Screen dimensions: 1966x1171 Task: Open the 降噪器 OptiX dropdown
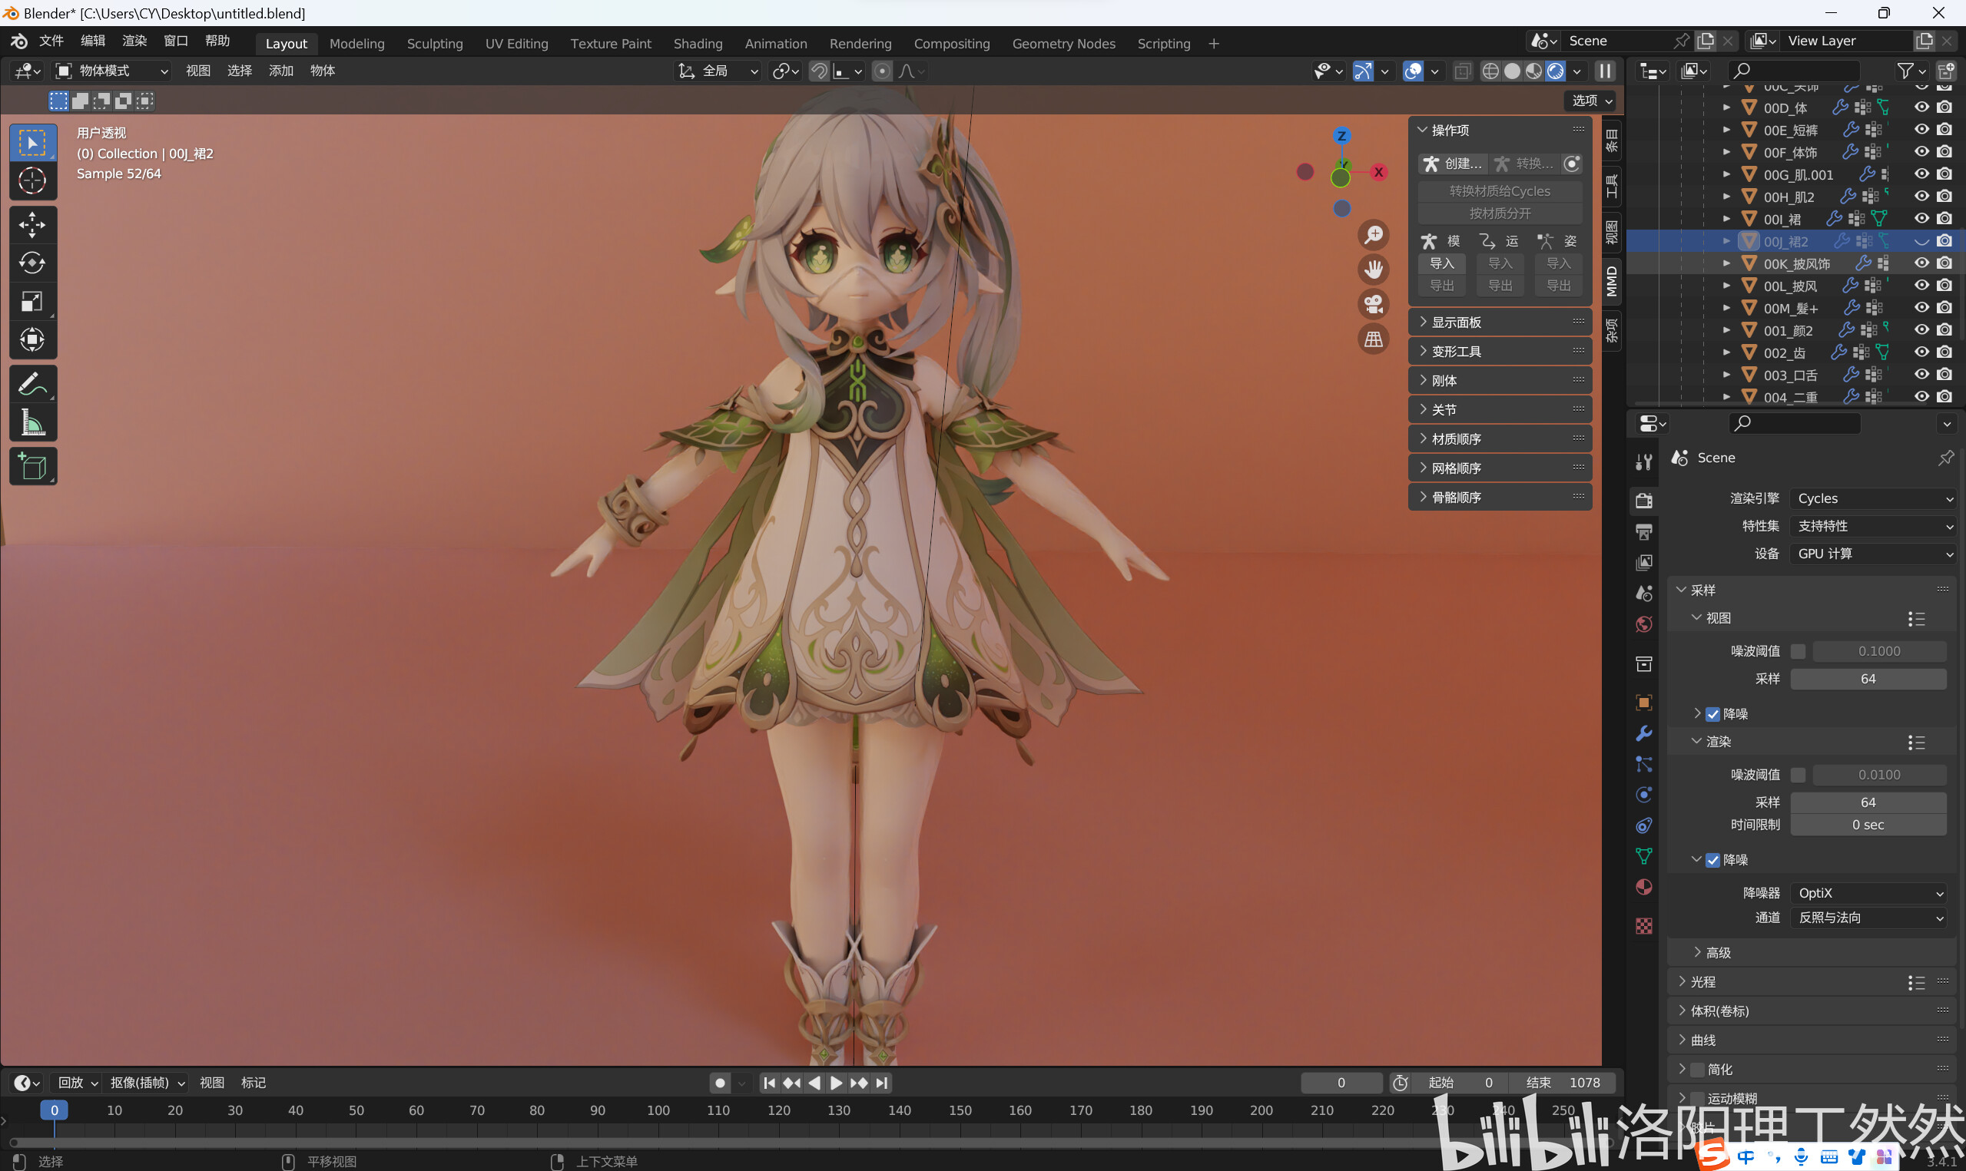(1868, 893)
